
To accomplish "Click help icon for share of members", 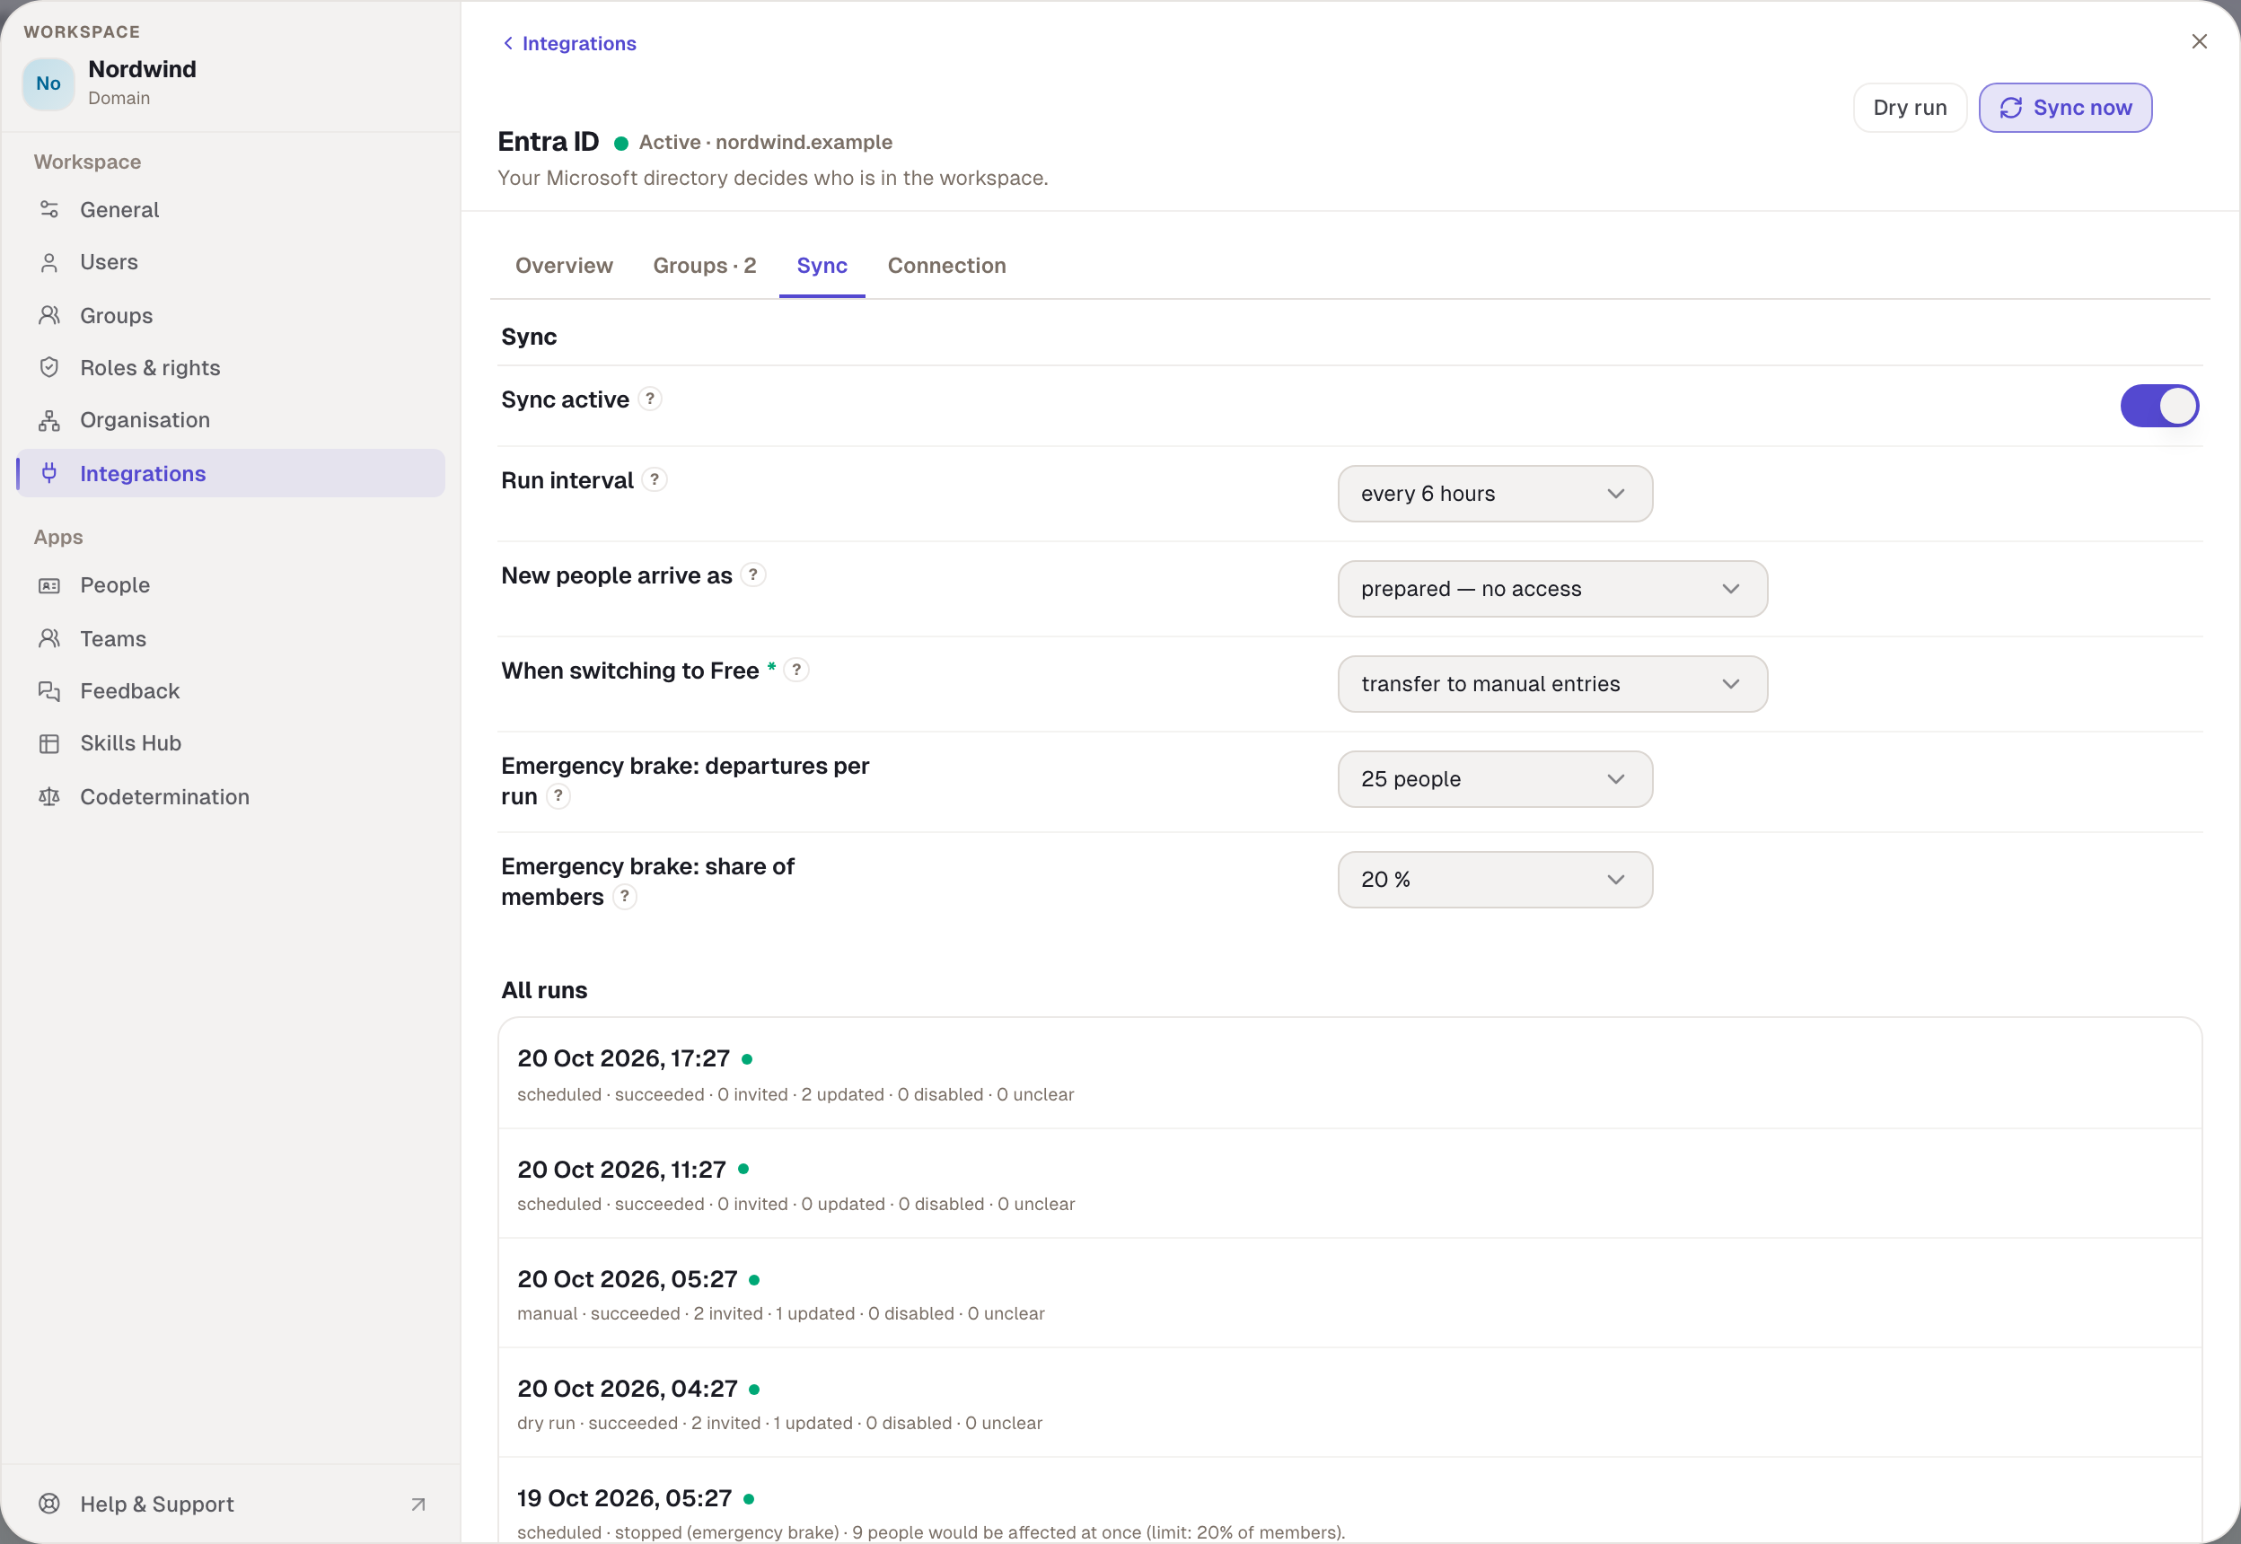I will pos(625,897).
